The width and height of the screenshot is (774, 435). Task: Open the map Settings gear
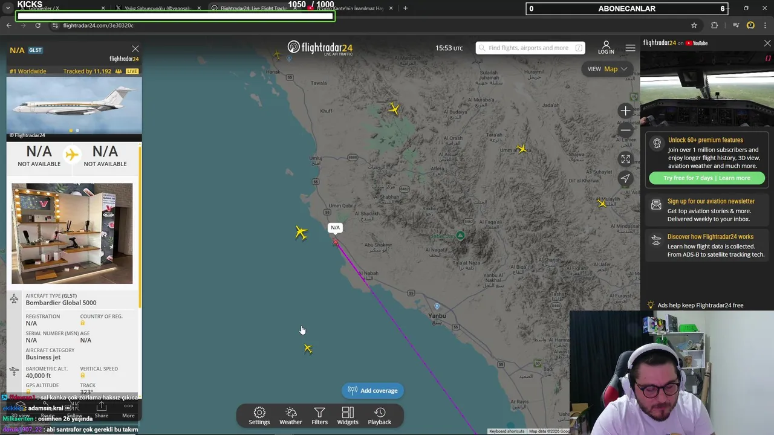tap(259, 416)
